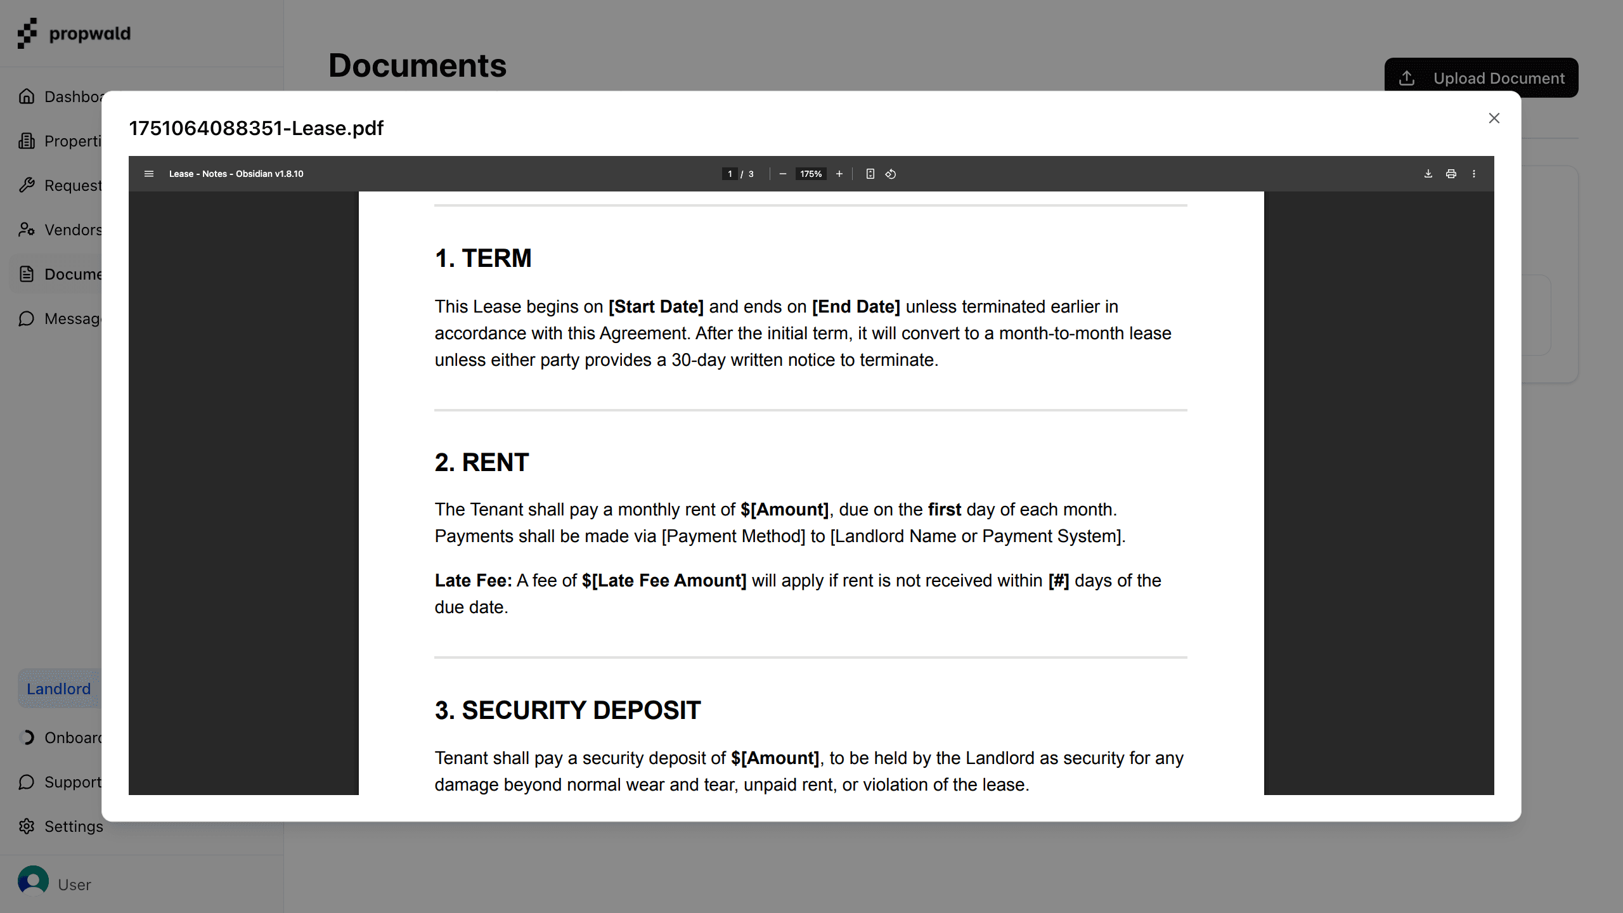Click the page number input field

click(x=729, y=173)
